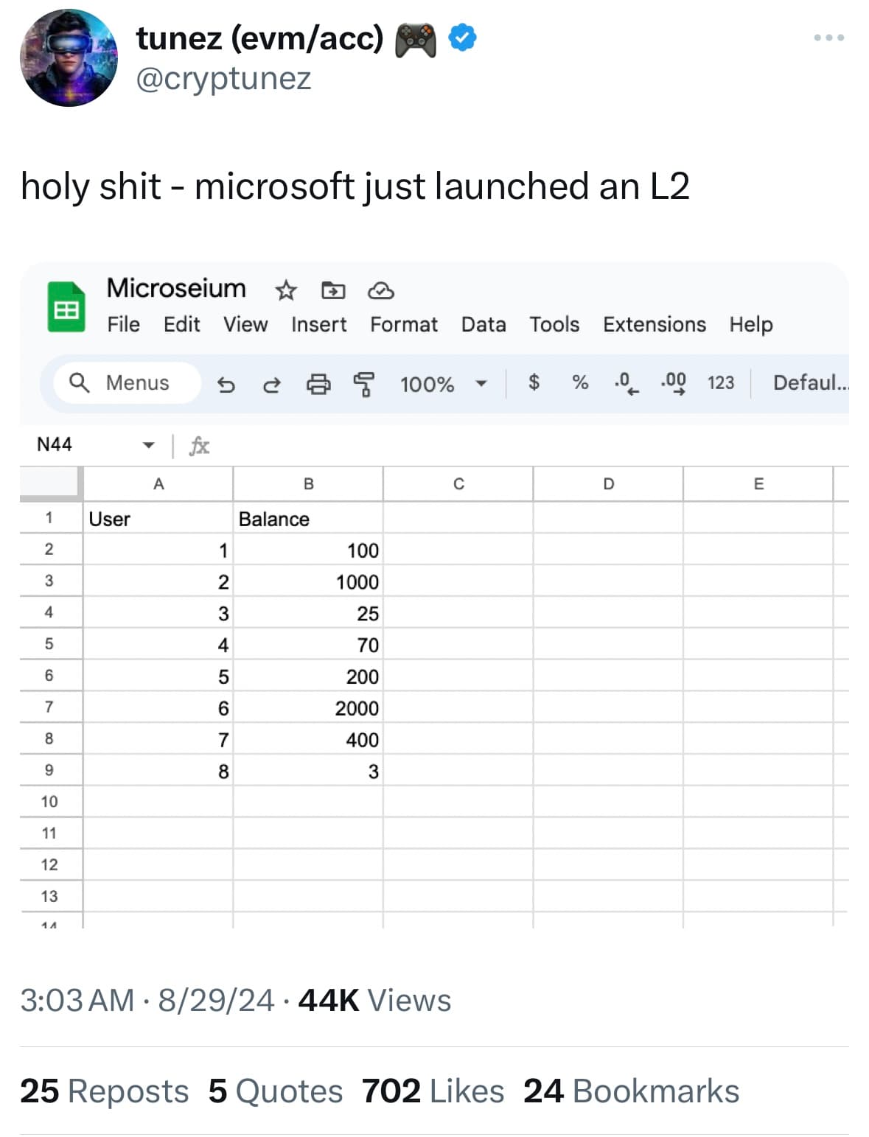Click the redo arrow icon
869x1137 pixels.
[272, 384]
